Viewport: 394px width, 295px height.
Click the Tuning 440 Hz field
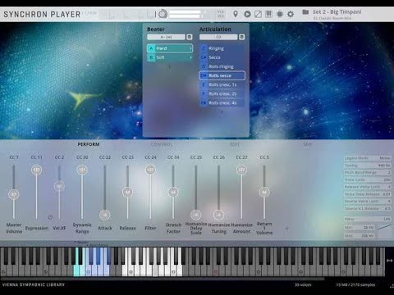(x=368, y=166)
